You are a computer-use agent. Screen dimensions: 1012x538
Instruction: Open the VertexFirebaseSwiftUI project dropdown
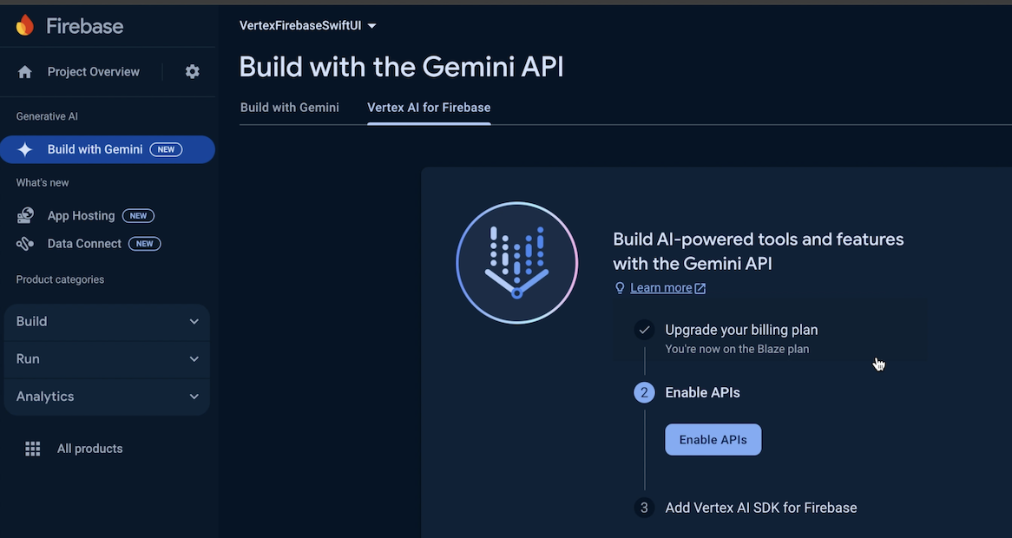308,26
